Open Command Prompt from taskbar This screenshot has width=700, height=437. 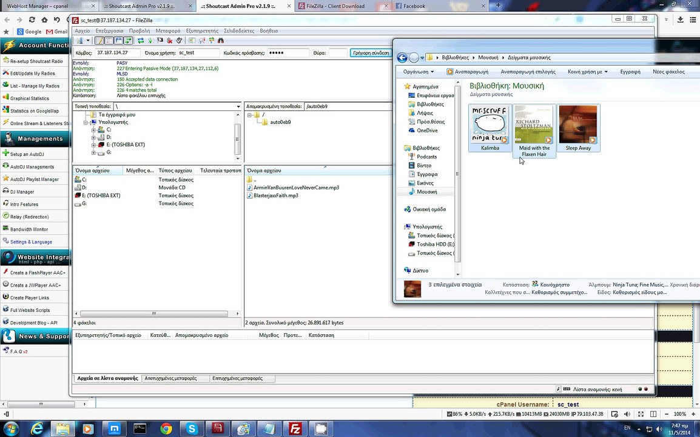pyautogui.click(x=140, y=429)
